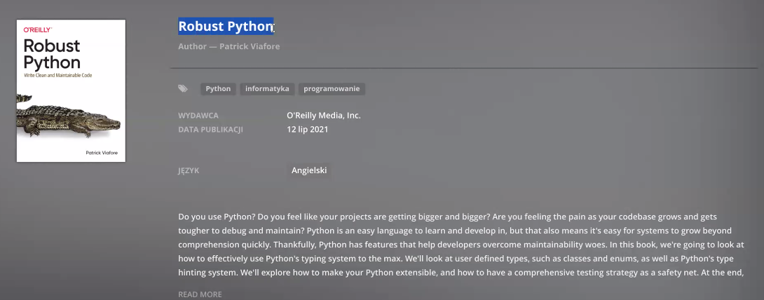Click Patrick Viafore name on the cover

(x=102, y=152)
